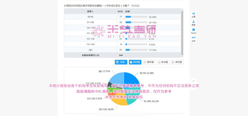Switch to 圆环图 donut chart view

pyautogui.click(x=149, y=62)
